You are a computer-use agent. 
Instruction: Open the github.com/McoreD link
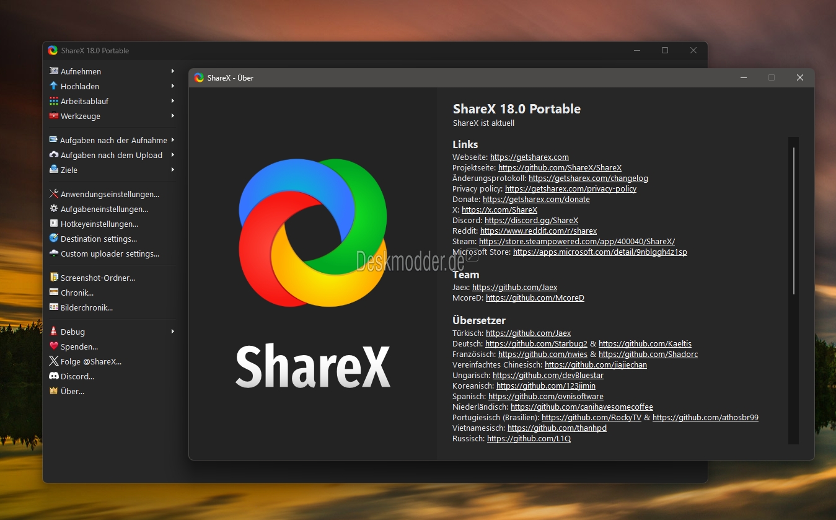pos(535,298)
